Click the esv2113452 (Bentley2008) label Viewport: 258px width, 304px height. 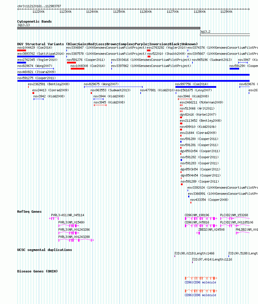201,121
